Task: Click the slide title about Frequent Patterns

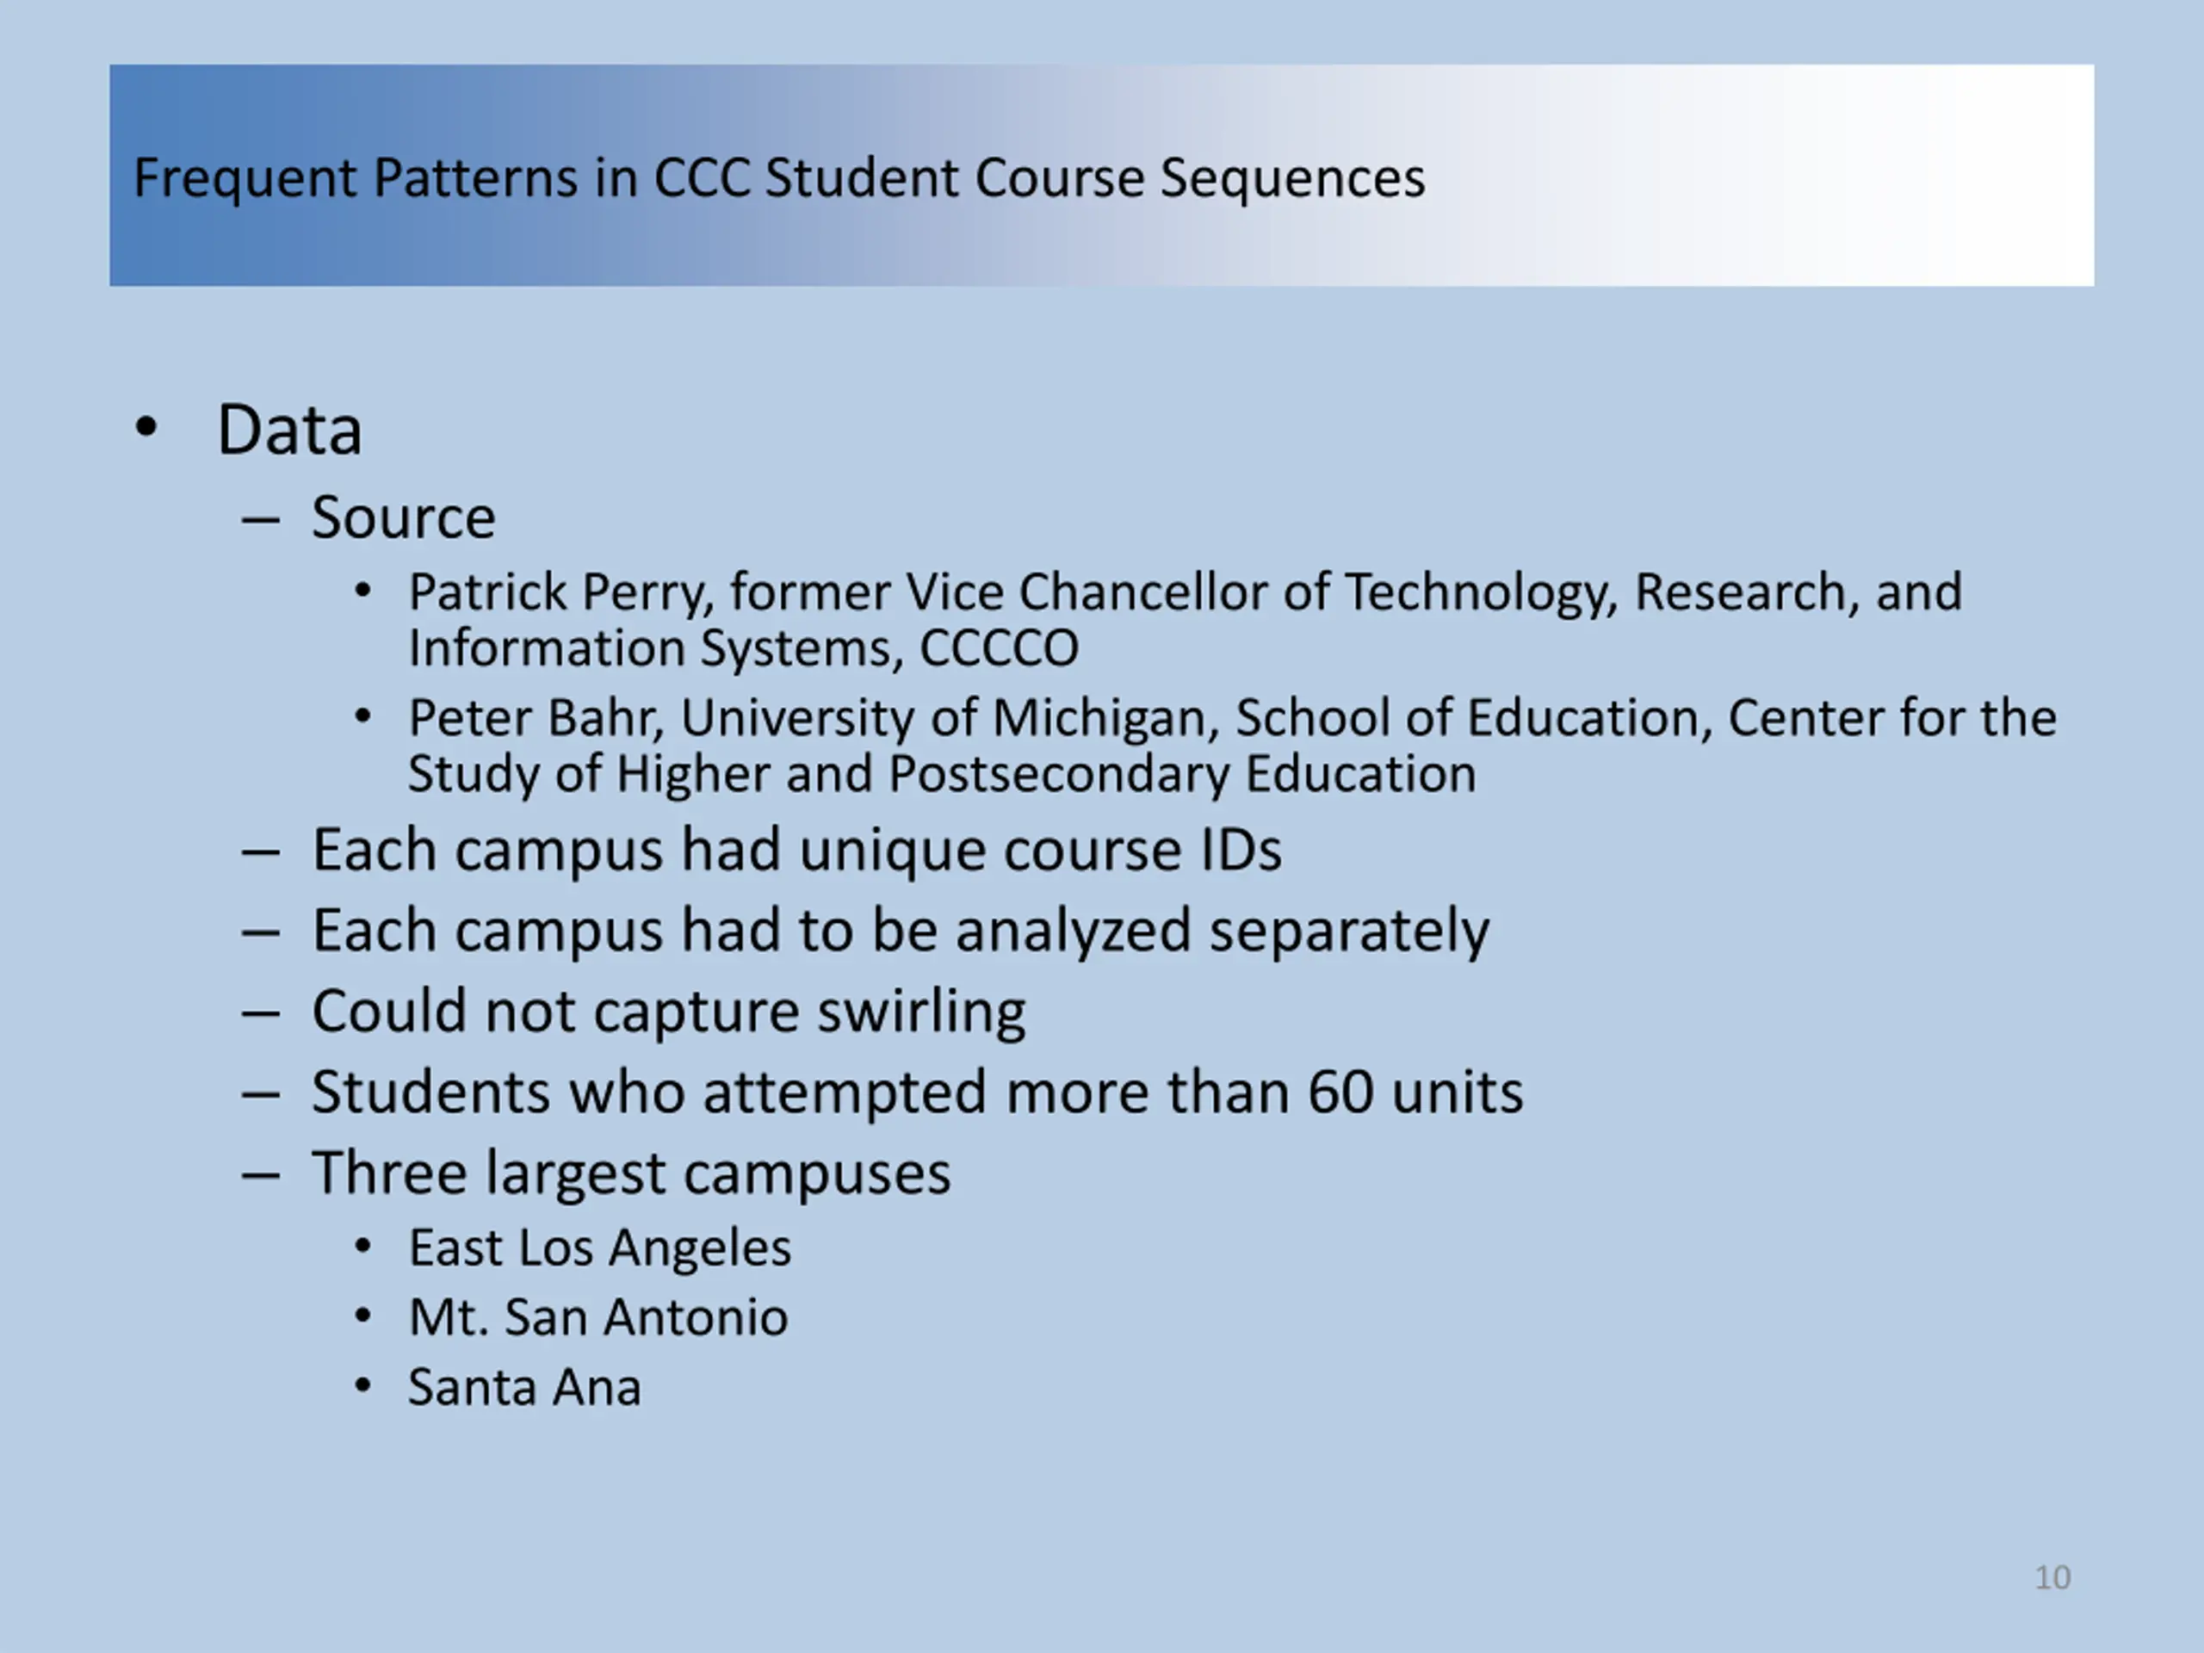Action: coord(779,179)
